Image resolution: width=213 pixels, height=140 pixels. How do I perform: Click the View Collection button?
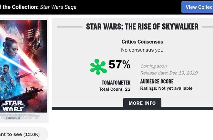[197, 7]
